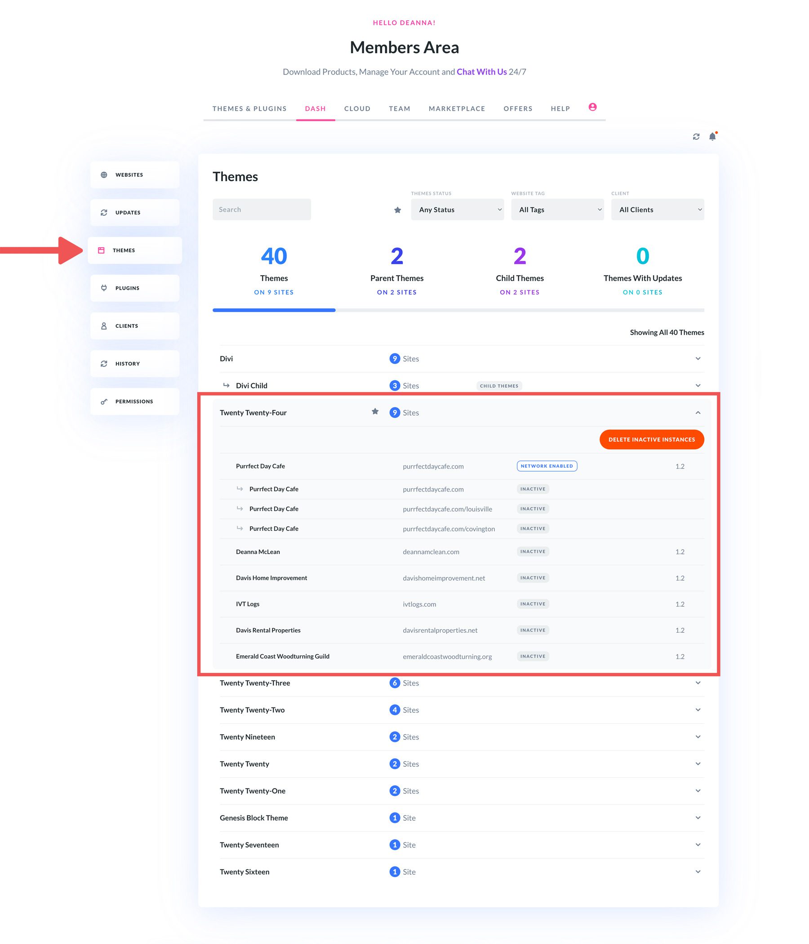Open the History panel in the sidebar

pyautogui.click(x=104, y=363)
